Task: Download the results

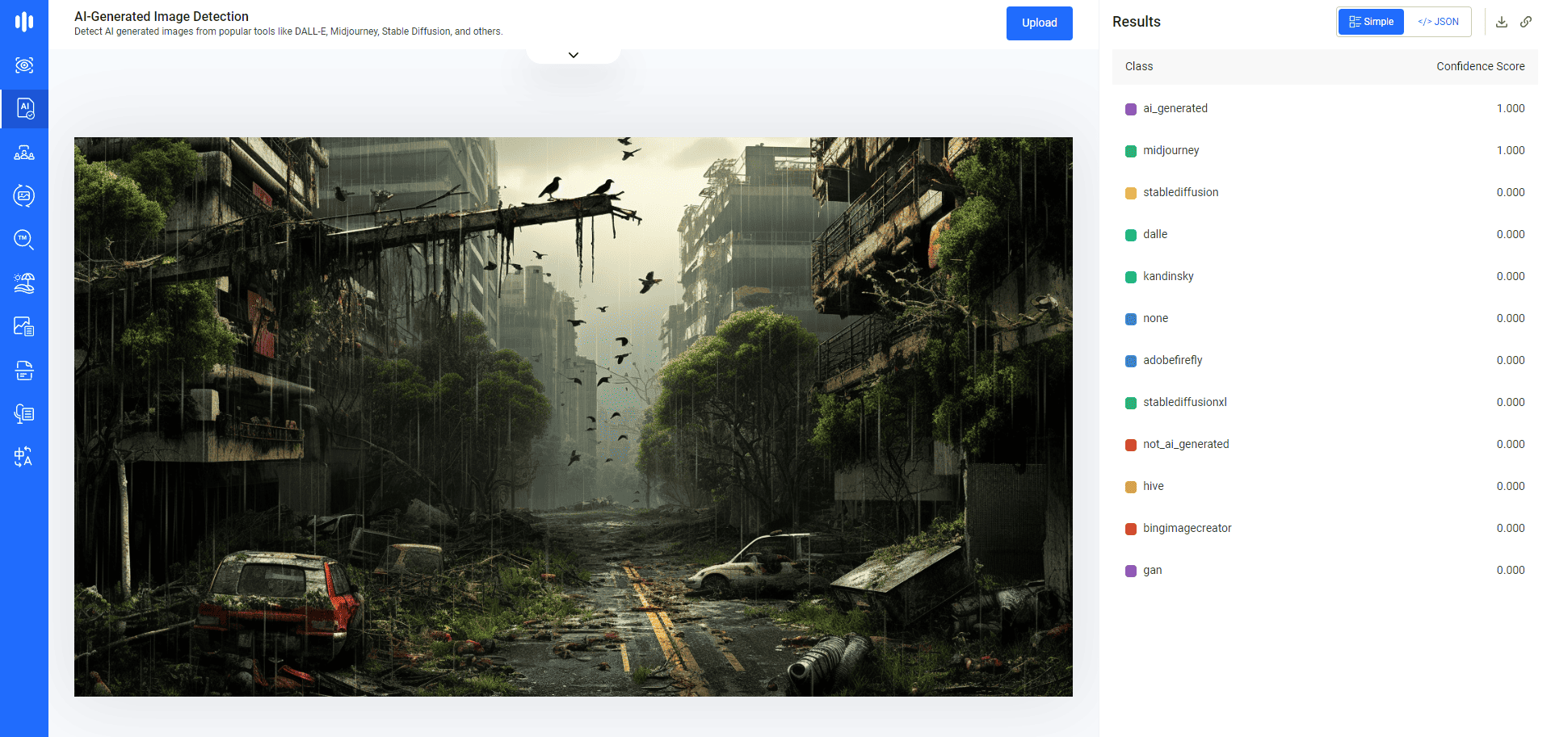Action: coord(1502,22)
